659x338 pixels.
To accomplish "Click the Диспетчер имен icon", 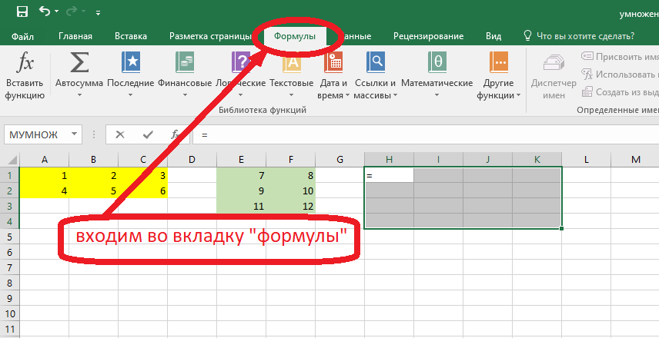I will click(x=554, y=63).
